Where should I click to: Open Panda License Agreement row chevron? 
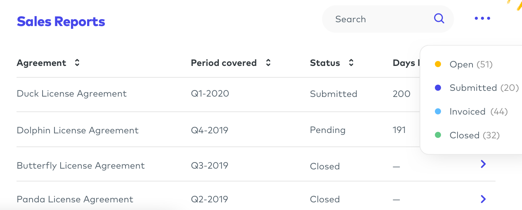coord(483,199)
